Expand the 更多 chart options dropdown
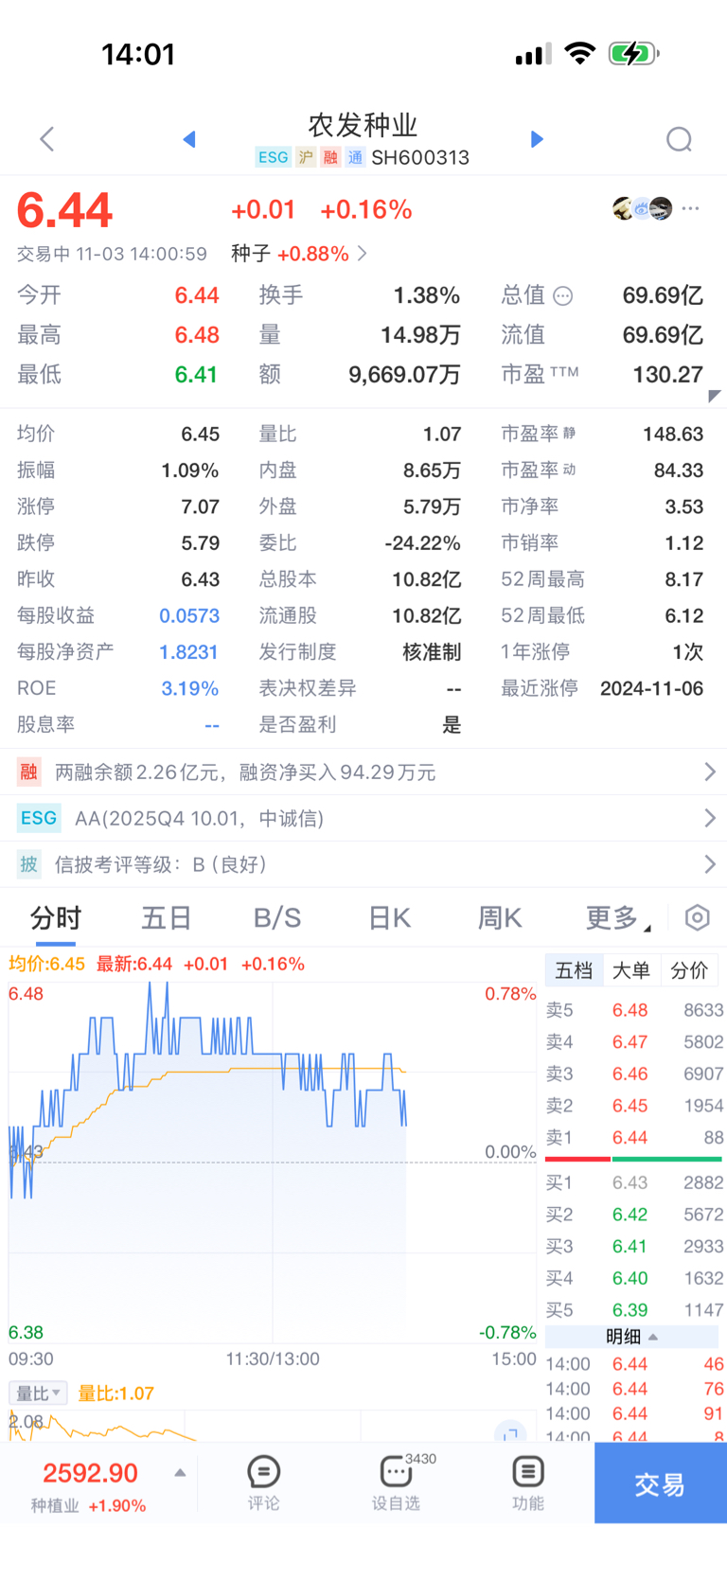Viewport: 727px width, 1580px height. point(618,917)
